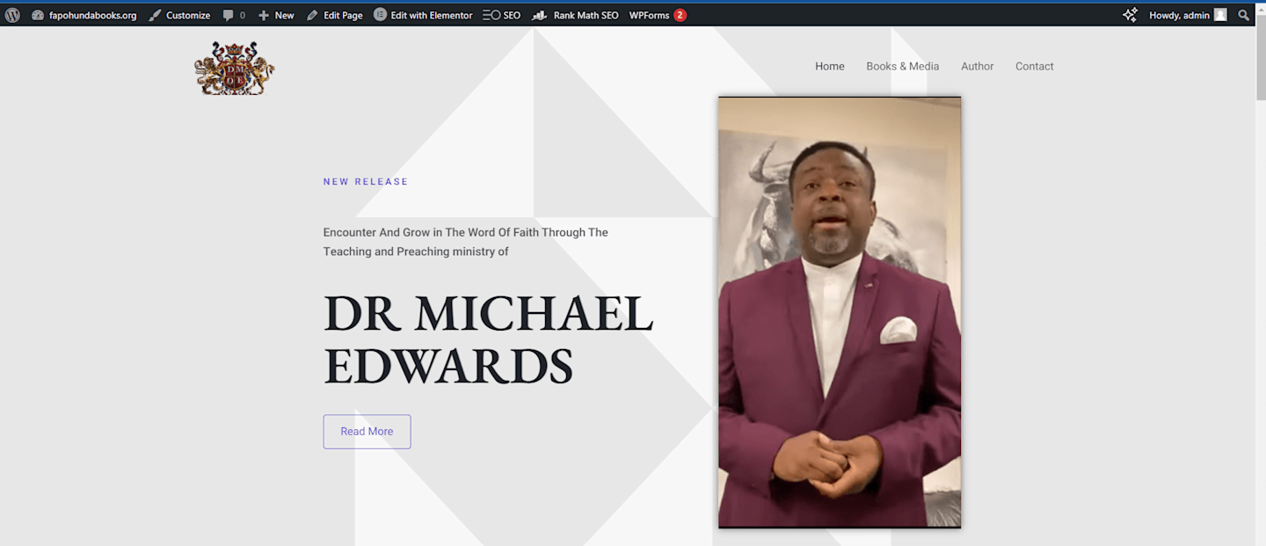Click the Read More button
This screenshot has height=546, width=1266.
coord(367,432)
